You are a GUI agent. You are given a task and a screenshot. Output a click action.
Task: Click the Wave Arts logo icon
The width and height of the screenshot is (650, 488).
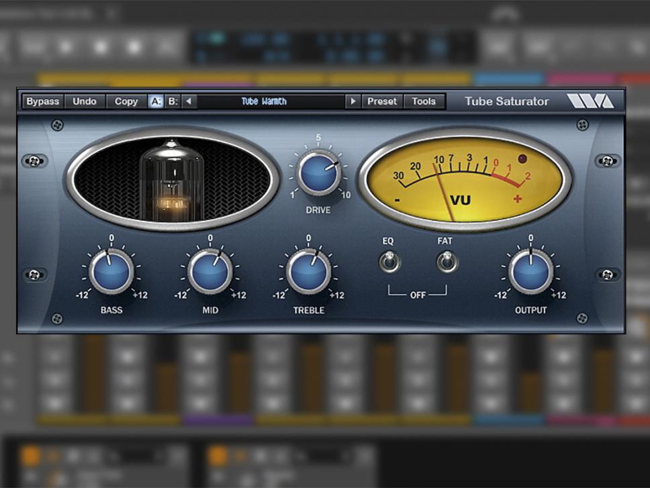tap(590, 101)
